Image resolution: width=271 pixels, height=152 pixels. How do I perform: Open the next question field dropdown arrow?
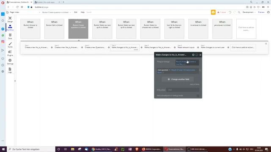[170, 70]
